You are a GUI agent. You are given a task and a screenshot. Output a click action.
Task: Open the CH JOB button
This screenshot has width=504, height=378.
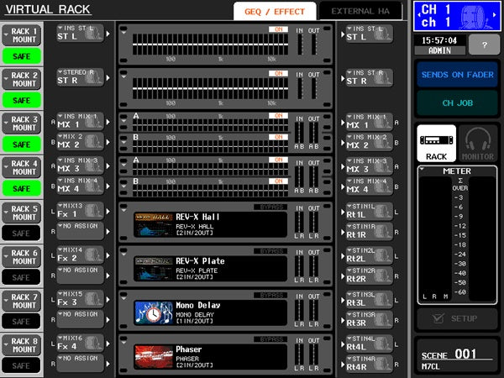(457, 102)
